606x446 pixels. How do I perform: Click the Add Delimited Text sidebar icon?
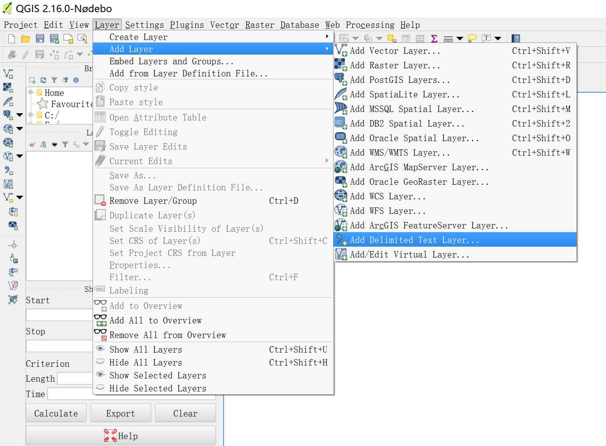tap(8, 170)
